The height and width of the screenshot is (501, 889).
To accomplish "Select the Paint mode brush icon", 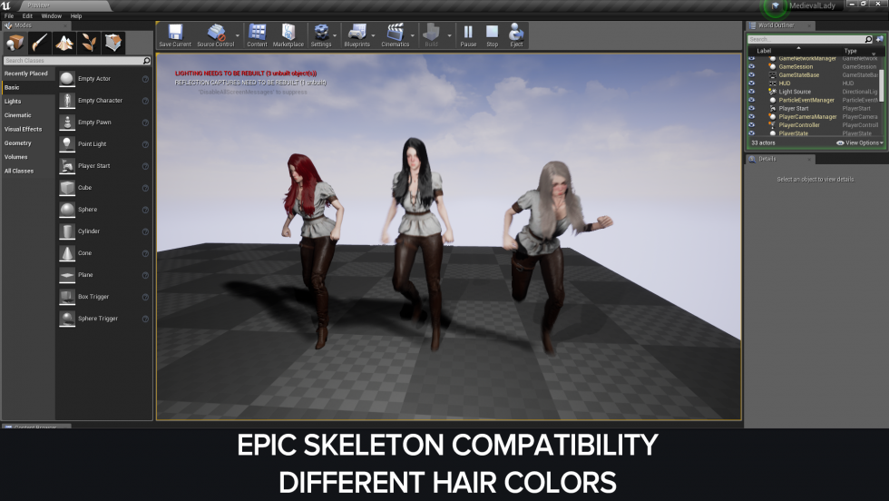I will 40,43.
